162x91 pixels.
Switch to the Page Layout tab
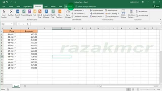pyautogui.click(x=28, y=7)
